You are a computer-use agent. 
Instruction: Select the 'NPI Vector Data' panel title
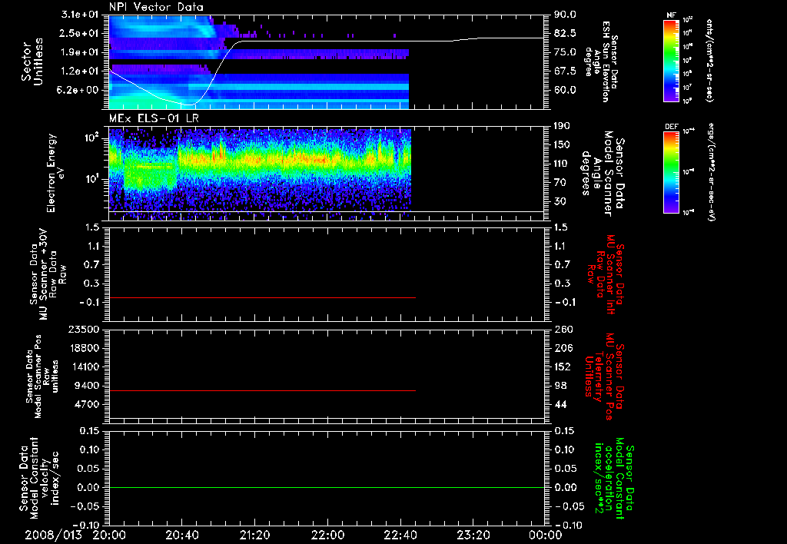coord(156,7)
